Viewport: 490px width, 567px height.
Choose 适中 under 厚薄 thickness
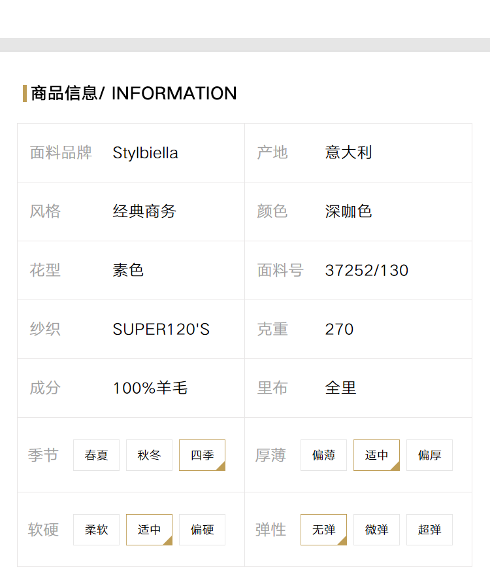376,455
